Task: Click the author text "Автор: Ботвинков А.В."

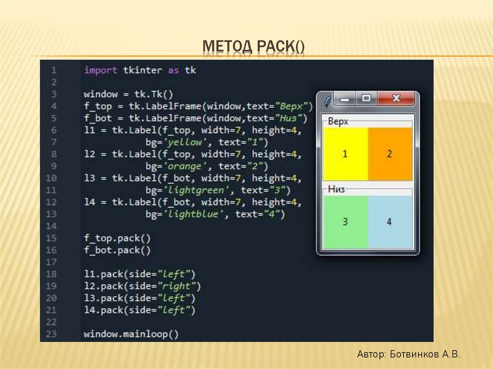Action: (408, 354)
